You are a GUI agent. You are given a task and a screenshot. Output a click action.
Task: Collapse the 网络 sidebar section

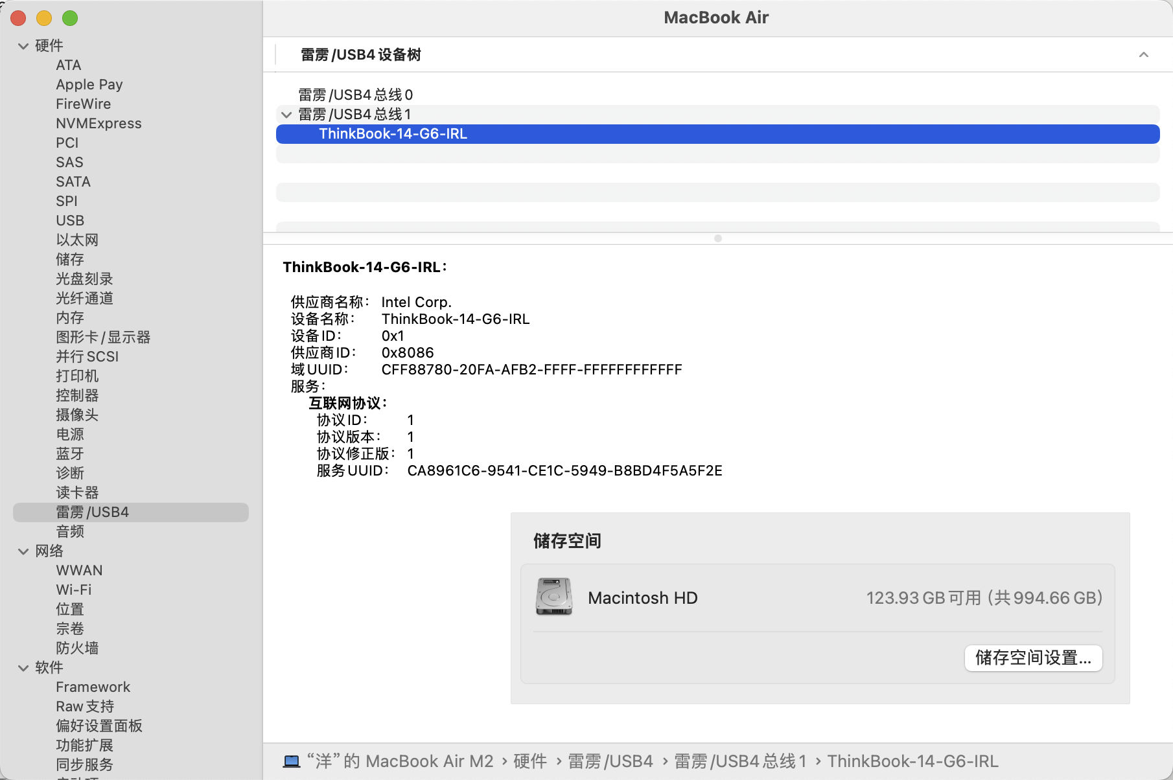pyautogui.click(x=23, y=551)
